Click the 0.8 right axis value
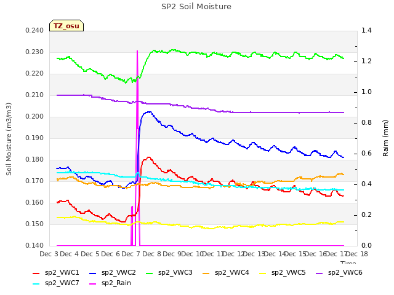394x295 pixels. (x=366, y=123)
